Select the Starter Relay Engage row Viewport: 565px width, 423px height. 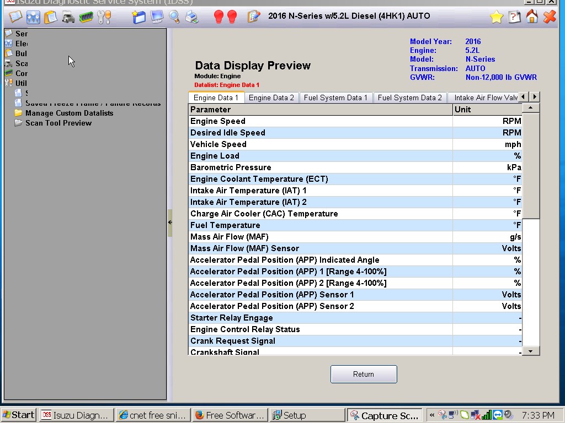pyautogui.click(x=355, y=318)
